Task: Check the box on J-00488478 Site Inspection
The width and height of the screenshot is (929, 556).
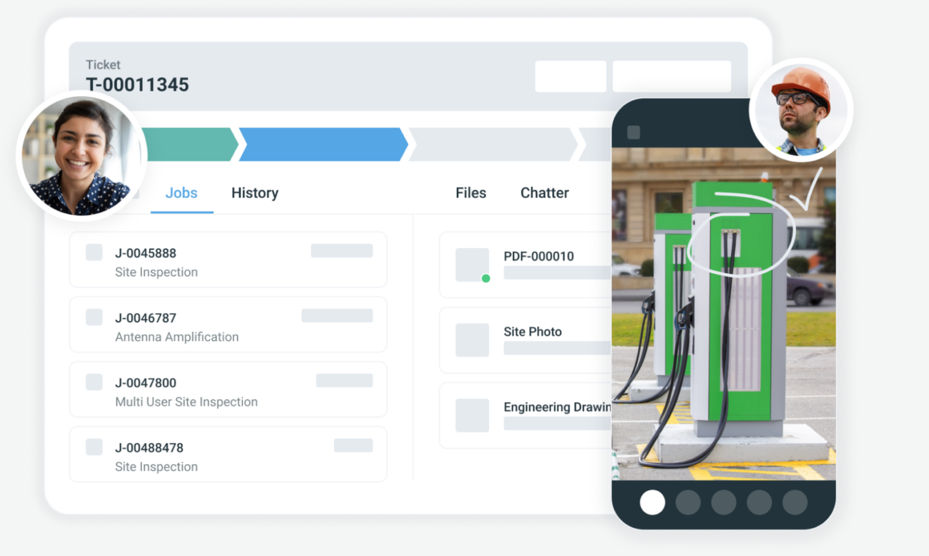Action: pos(93,447)
